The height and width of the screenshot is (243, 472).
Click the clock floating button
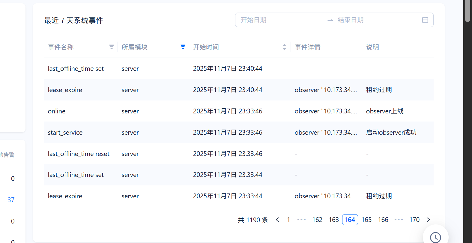coord(435,237)
